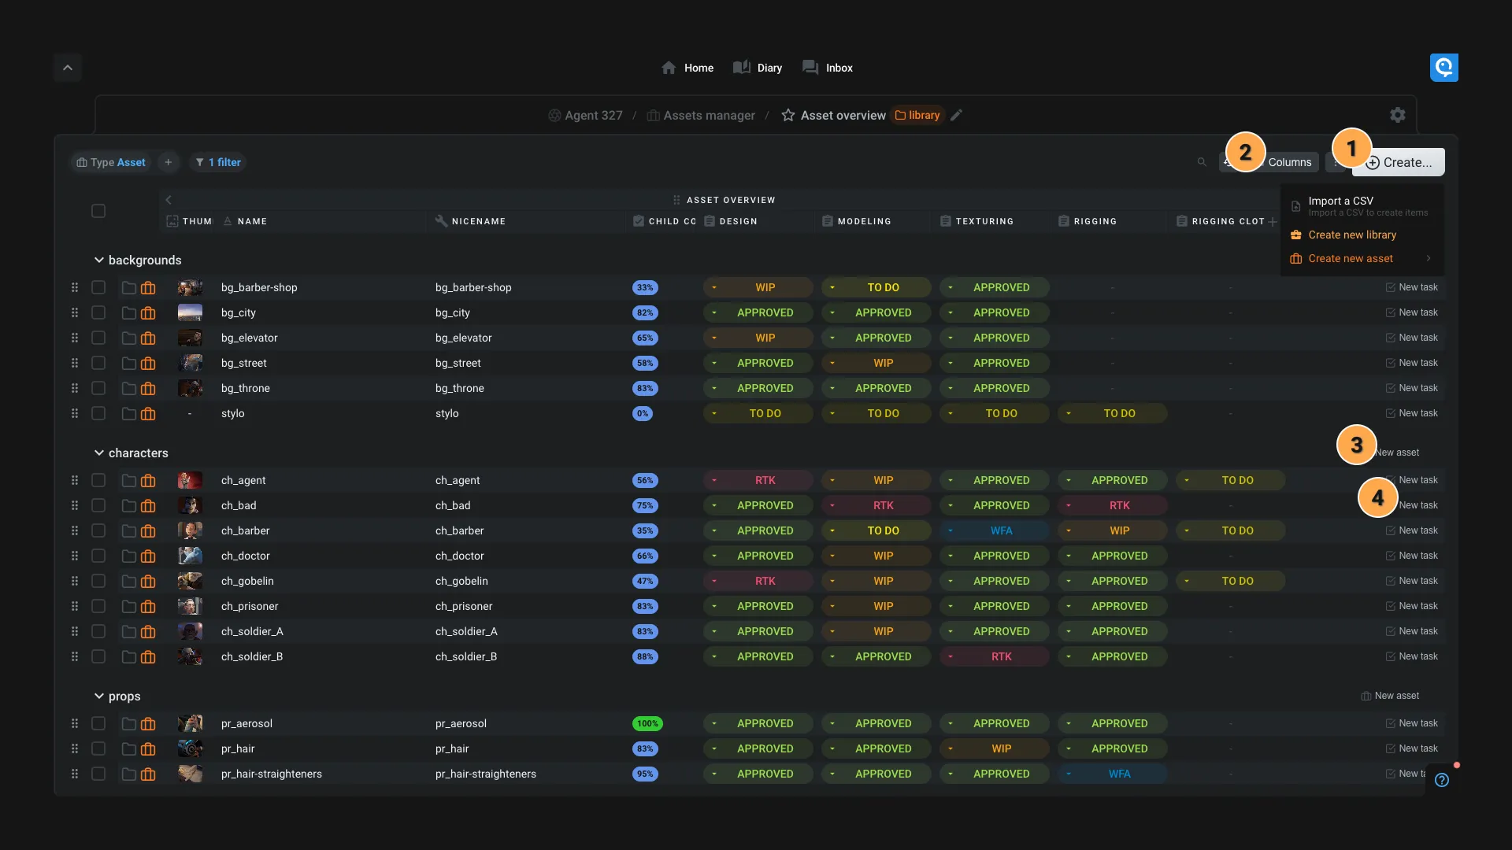Click the pencil edit icon beside library
Image resolution: width=1512 pixels, height=850 pixels.
coord(956,115)
